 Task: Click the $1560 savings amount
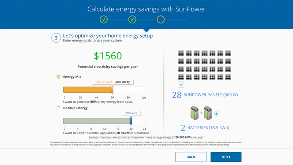(108, 56)
